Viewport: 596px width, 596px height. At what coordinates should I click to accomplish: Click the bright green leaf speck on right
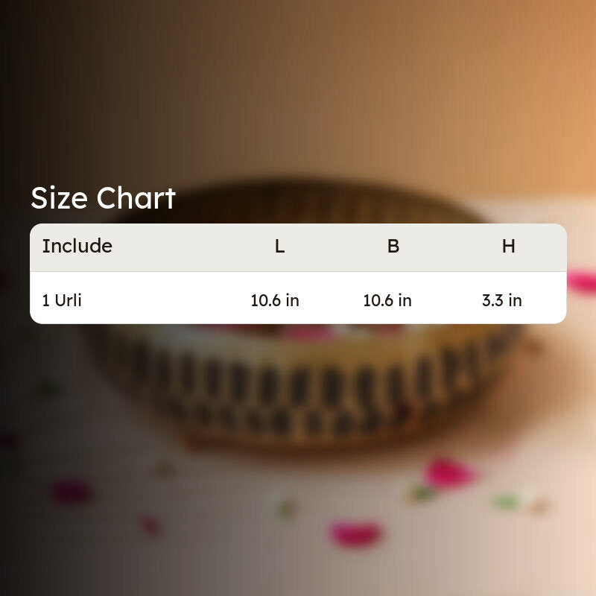507,501
